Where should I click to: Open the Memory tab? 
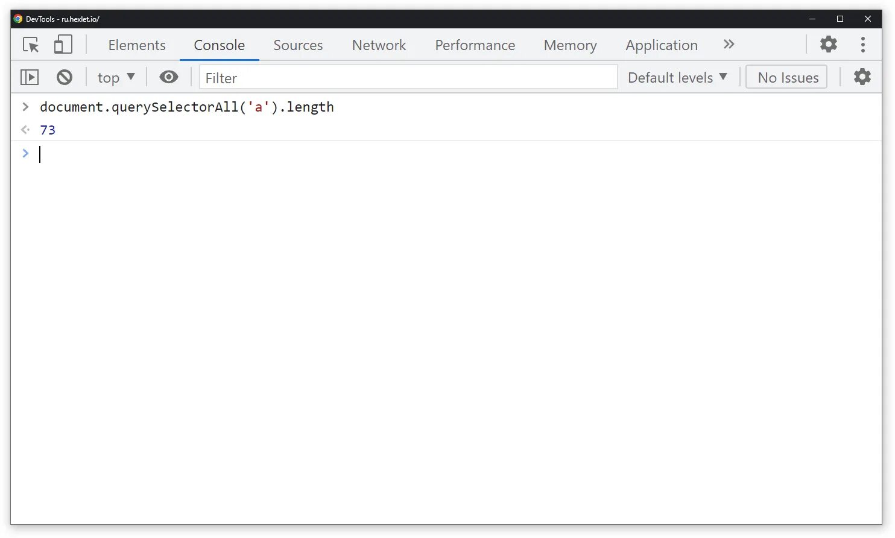tap(570, 45)
